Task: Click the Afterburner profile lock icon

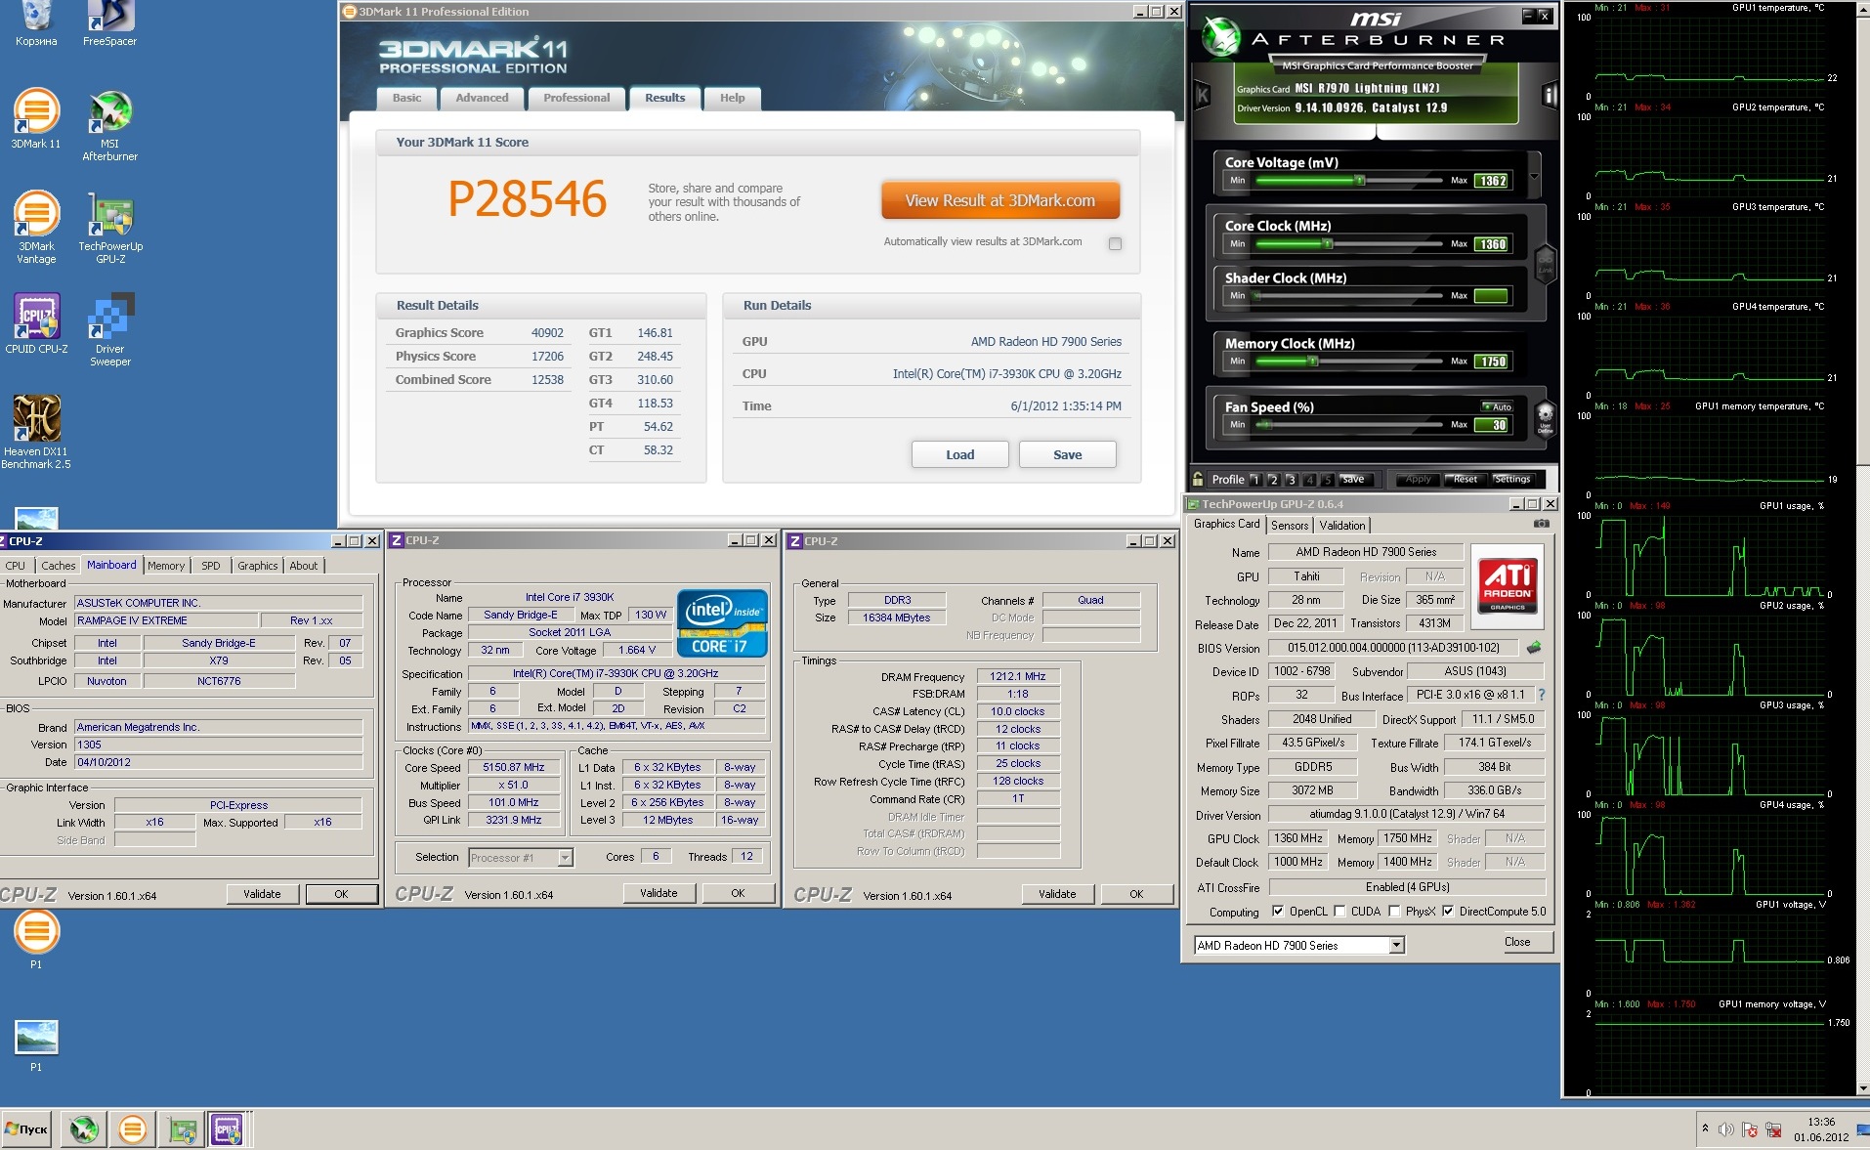Action: [x=1197, y=479]
